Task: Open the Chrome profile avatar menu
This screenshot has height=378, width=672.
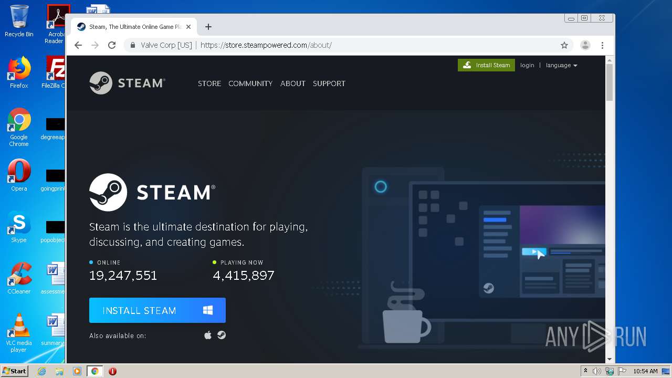Action: click(x=585, y=45)
